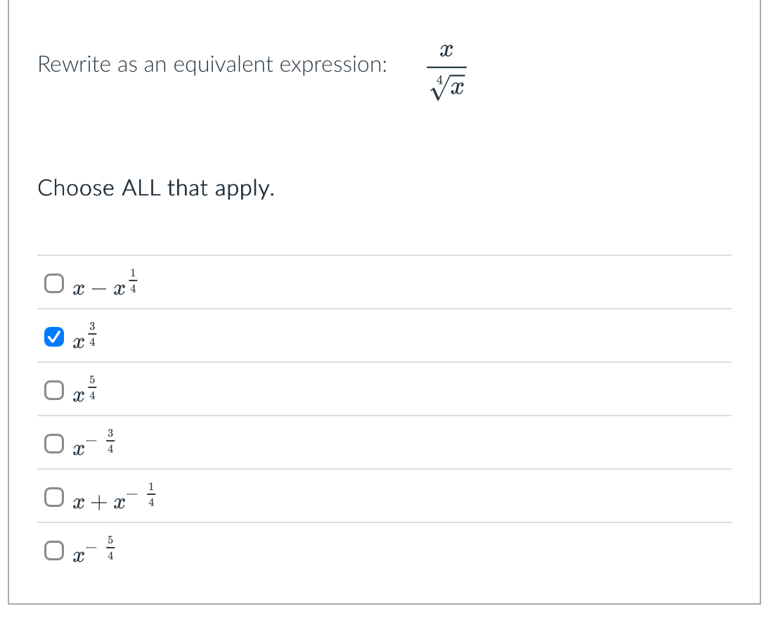Check the option x^(−3/4)

point(53,443)
